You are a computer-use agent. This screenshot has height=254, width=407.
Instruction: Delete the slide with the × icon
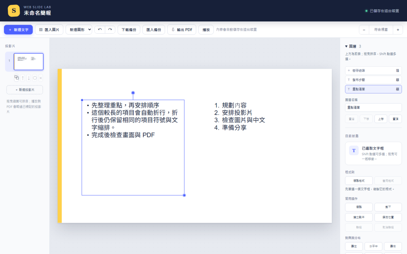pyautogui.click(x=41, y=78)
